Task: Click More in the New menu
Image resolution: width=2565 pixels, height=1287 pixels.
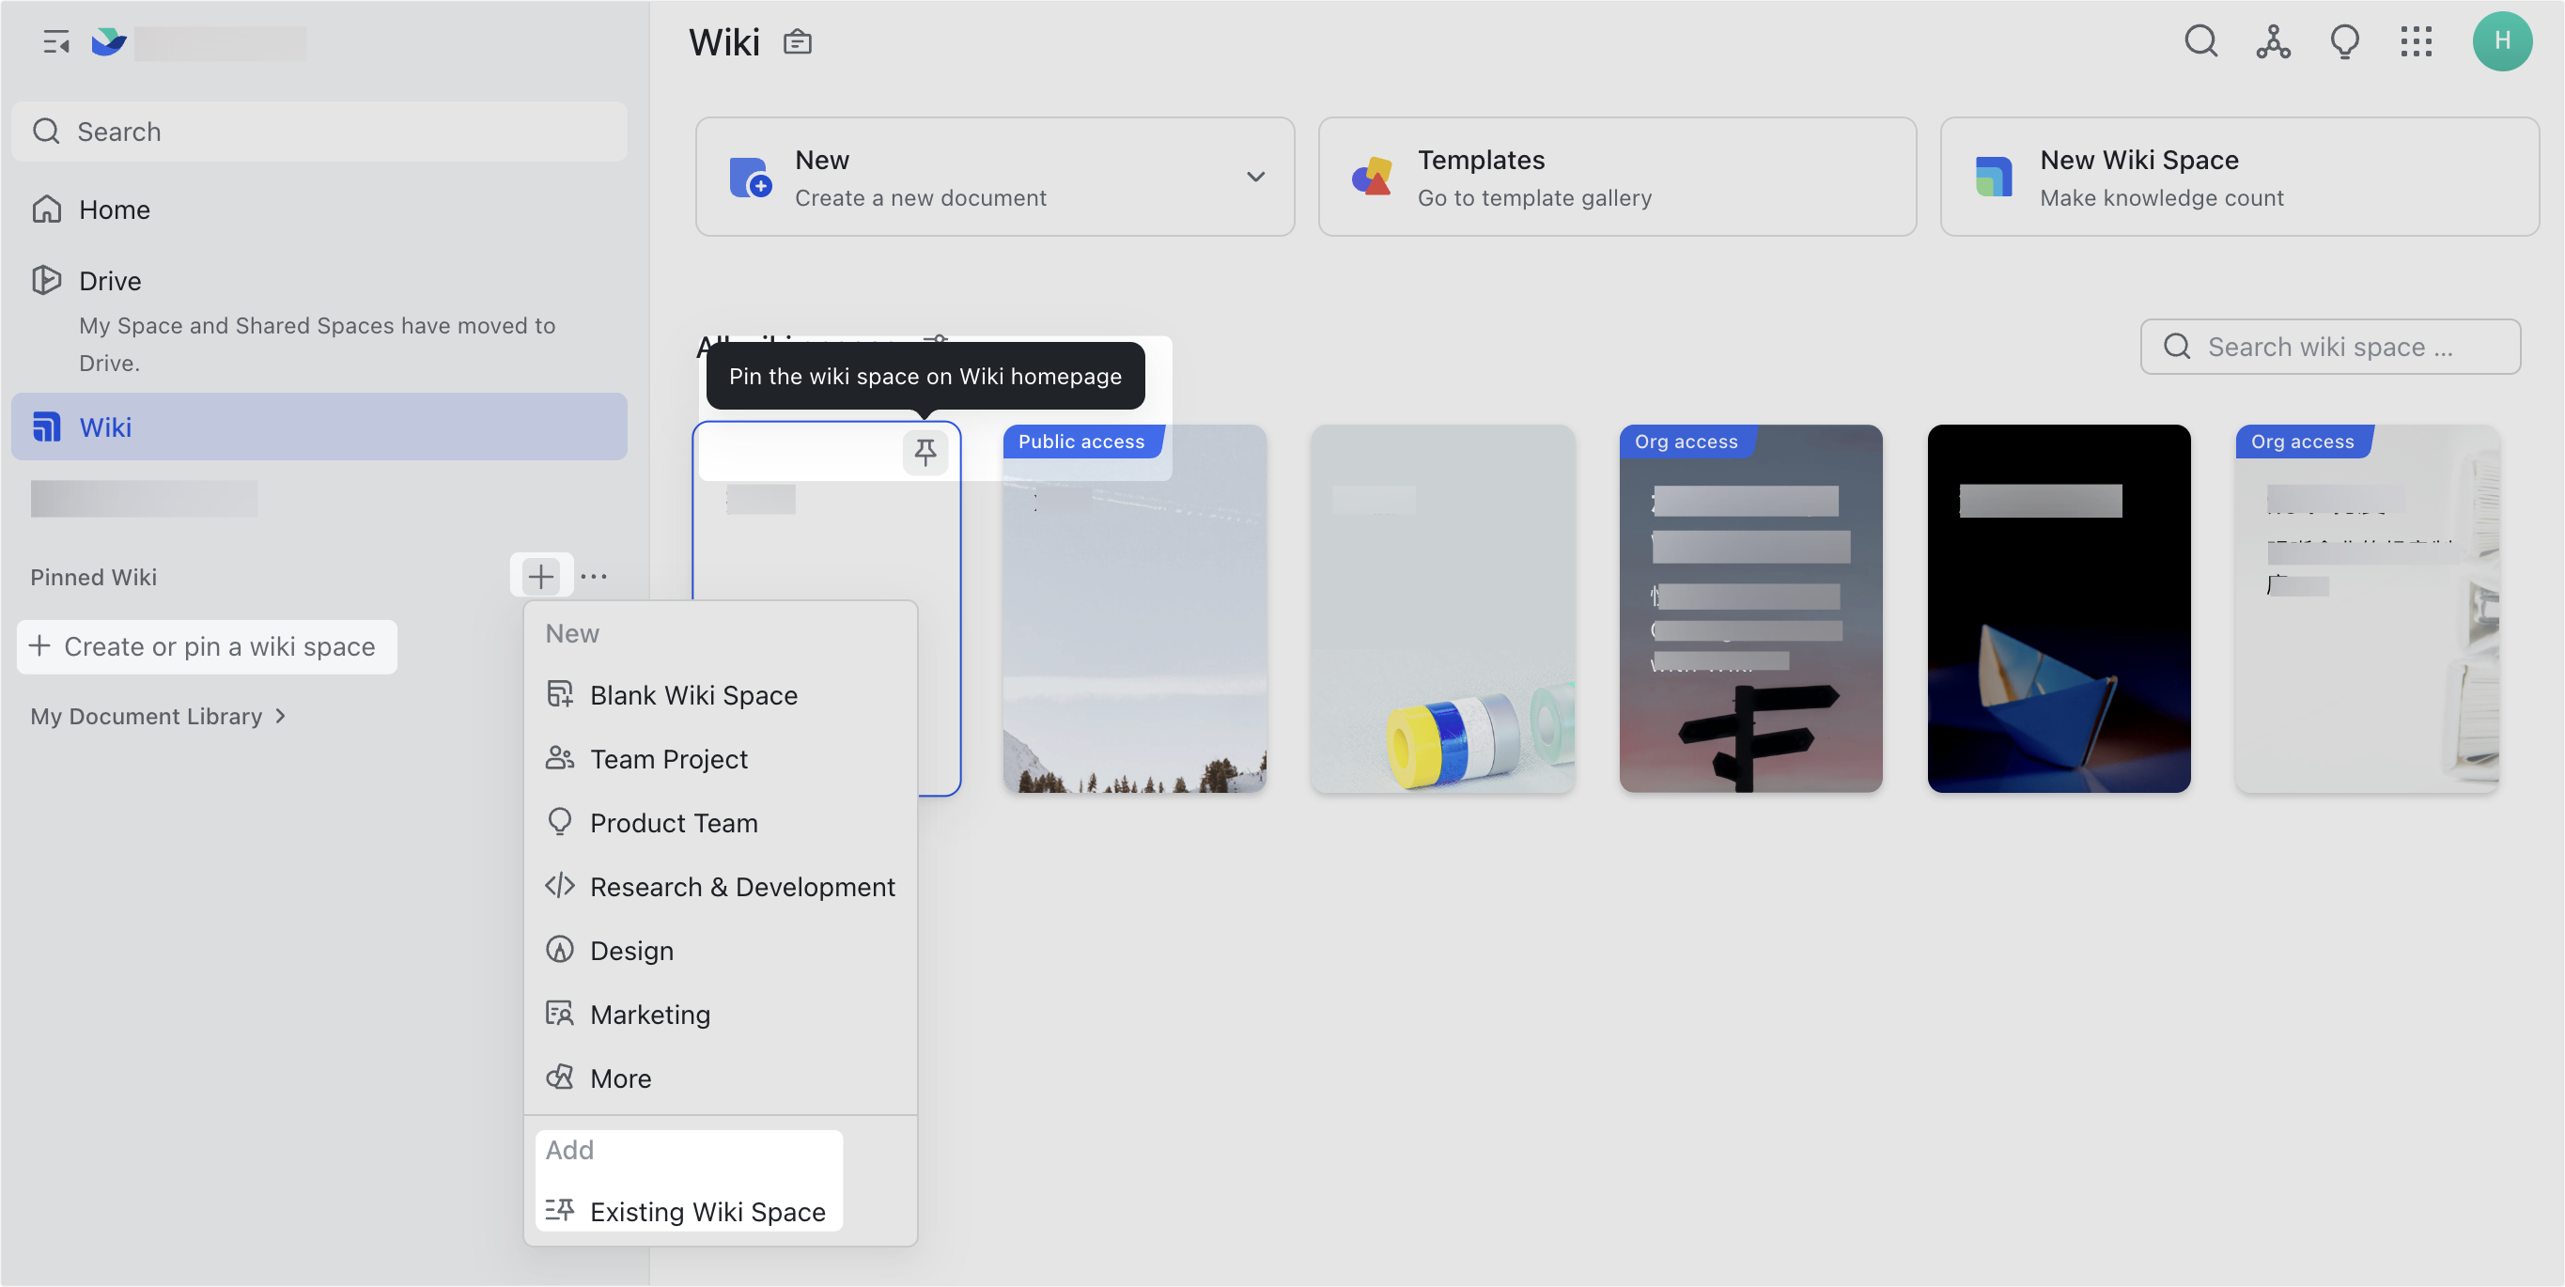Action: point(720,1078)
